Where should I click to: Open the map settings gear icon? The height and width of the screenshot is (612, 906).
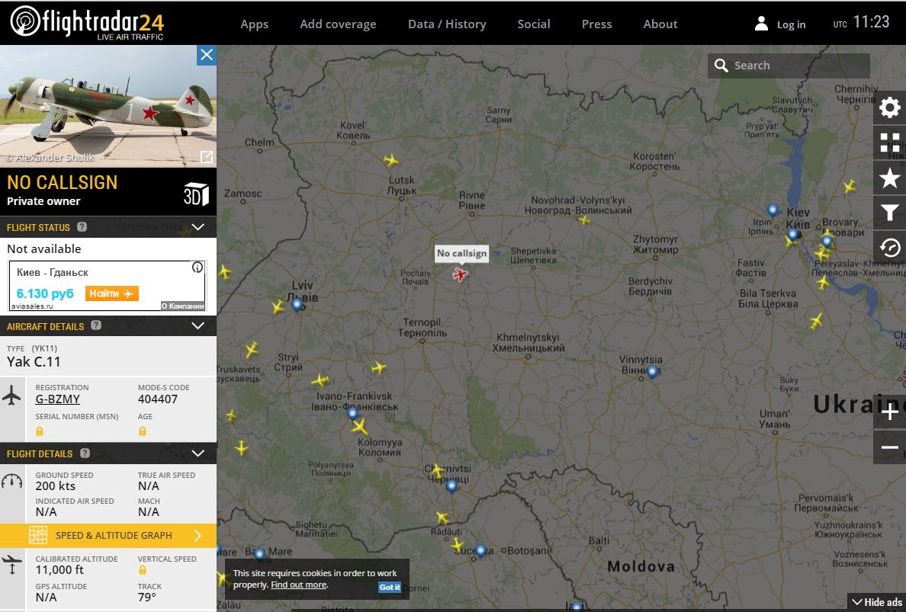(889, 107)
